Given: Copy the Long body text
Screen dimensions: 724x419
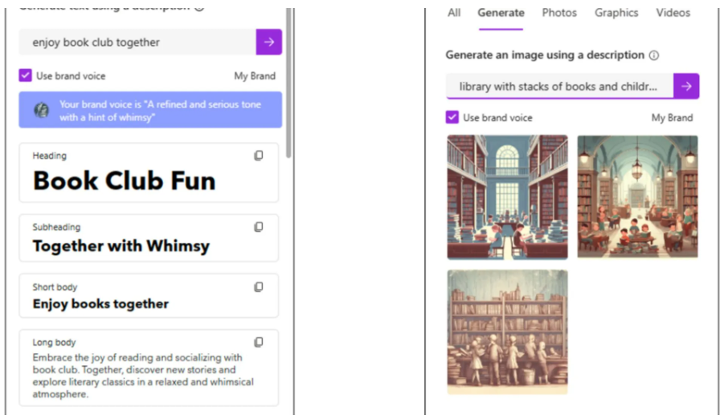Looking at the screenshot, I should click(x=259, y=342).
